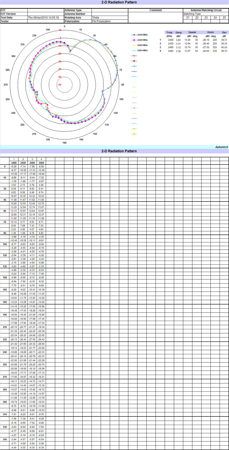This screenshot has height=450, width=229.
Task: Click the "Dev" summary column header
Action: pos(224,32)
